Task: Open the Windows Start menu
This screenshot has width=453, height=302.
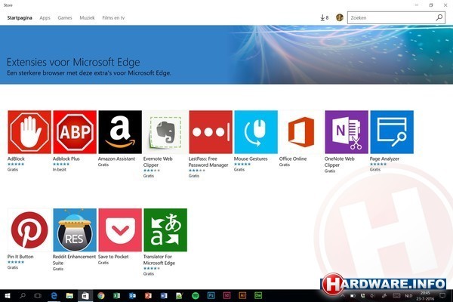Action: coord(8,296)
